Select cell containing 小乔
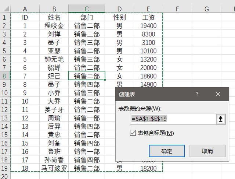The image size is (235, 179). coord(54,93)
